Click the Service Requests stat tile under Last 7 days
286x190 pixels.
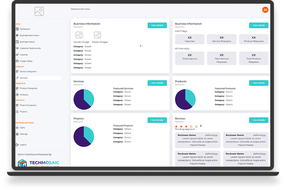[x=221, y=39]
